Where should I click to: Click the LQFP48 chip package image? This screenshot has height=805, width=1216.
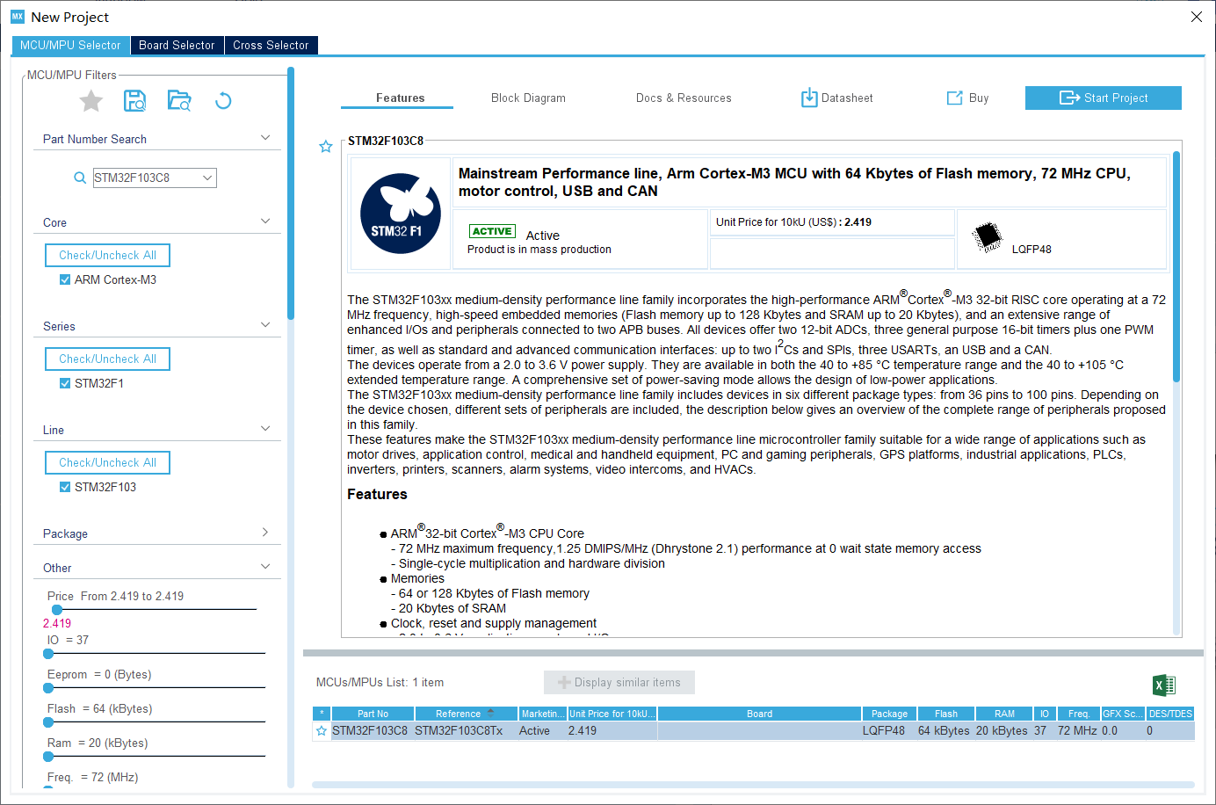988,236
